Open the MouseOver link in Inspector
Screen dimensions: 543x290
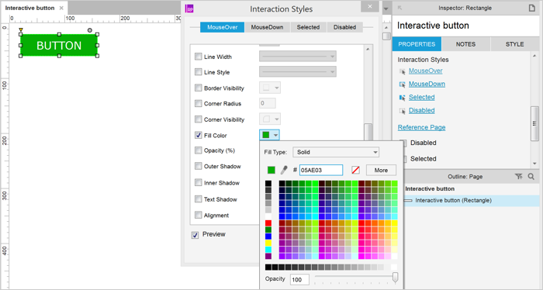[426, 71]
